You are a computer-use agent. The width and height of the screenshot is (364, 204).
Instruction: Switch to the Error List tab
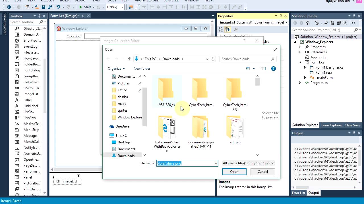click(x=299, y=193)
